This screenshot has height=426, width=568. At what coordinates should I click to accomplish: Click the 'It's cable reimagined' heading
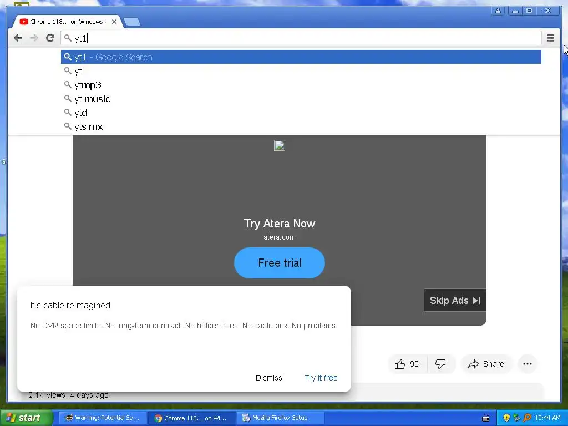point(70,306)
